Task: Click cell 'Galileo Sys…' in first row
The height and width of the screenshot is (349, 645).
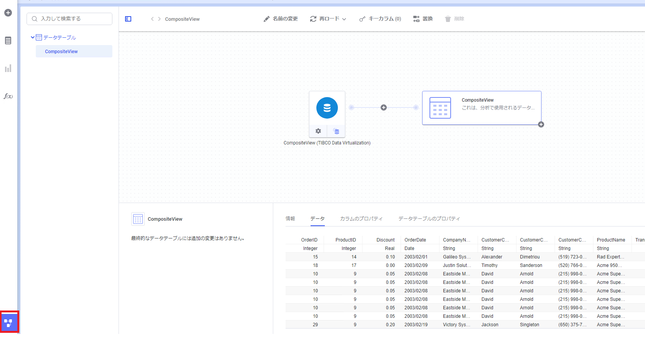Action: (x=457, y=257)
